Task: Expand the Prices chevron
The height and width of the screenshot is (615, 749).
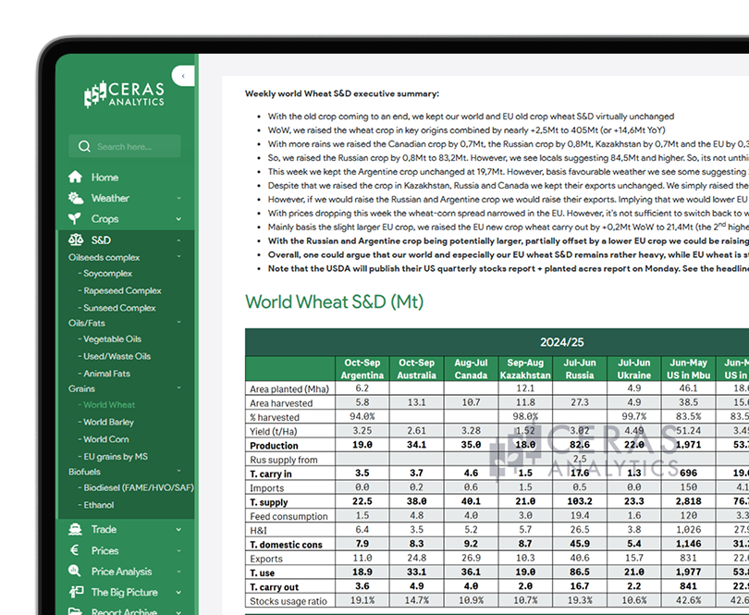Action: click(178, 550)
